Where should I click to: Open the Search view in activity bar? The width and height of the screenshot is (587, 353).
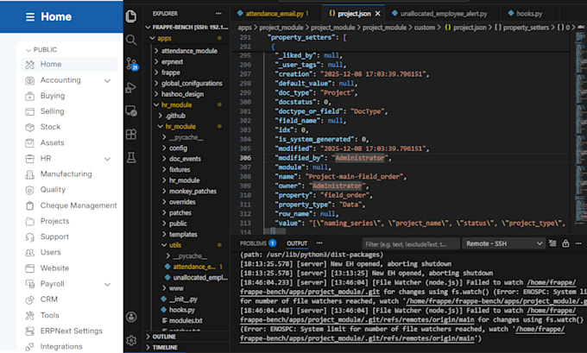pos(131,40)
